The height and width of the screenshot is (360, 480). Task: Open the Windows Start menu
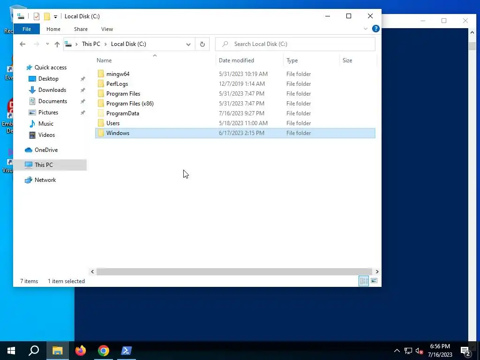pyautogui.click(x=11, y=351)
